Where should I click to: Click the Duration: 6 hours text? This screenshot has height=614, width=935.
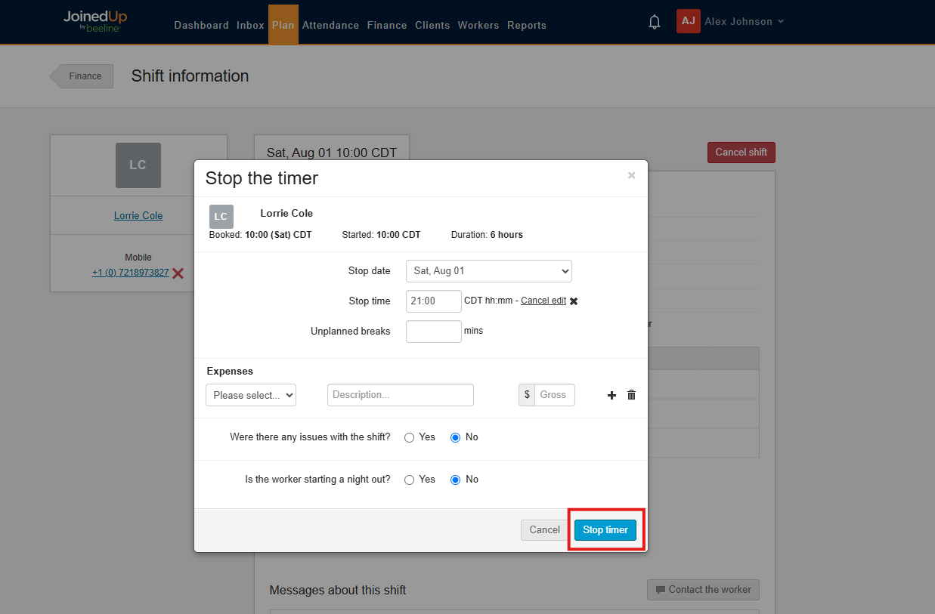coord(487,235)
